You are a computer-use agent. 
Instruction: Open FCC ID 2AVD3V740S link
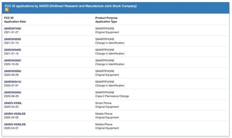(13, 29)
